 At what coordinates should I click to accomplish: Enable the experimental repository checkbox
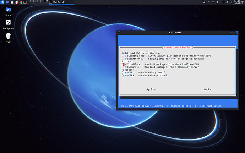point(124,59)
